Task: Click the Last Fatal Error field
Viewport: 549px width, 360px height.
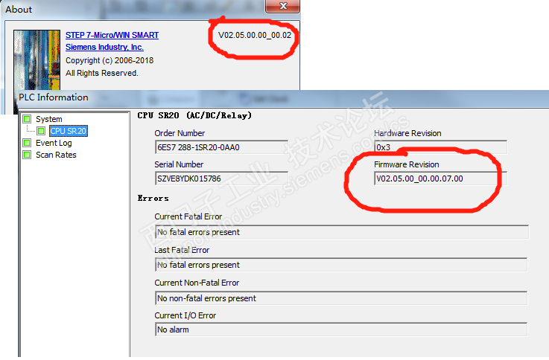Action: pyautogui.click(x=341, y=265)
